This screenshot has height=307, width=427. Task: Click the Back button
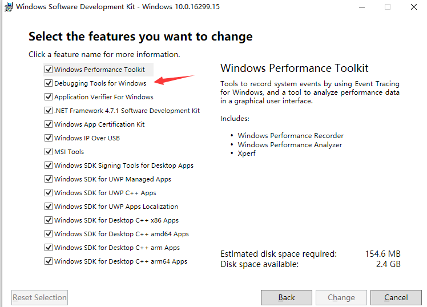(287, 297)
